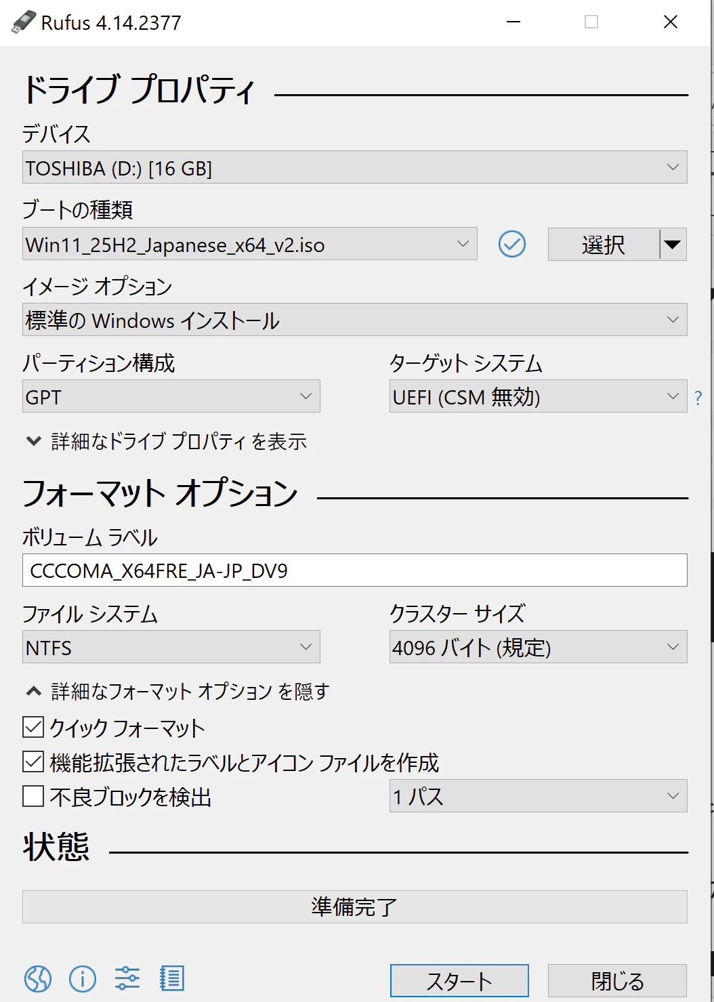Open the デバイス TOSHIBA (D:) dropdown
The image size is (714, 1002).
tap(355, 167)
